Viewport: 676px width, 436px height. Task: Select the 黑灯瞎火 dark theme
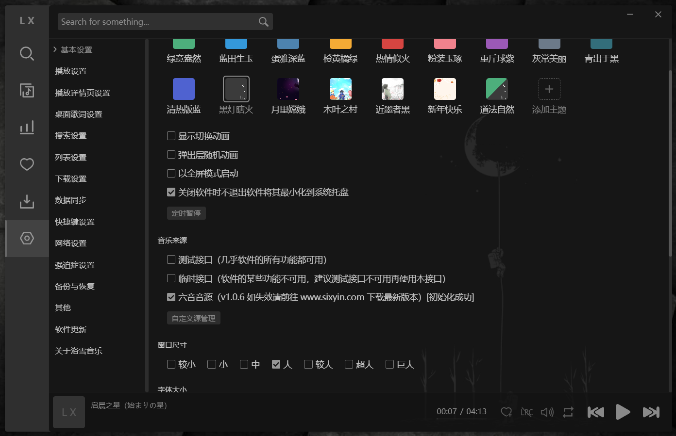tap(236, 89)
